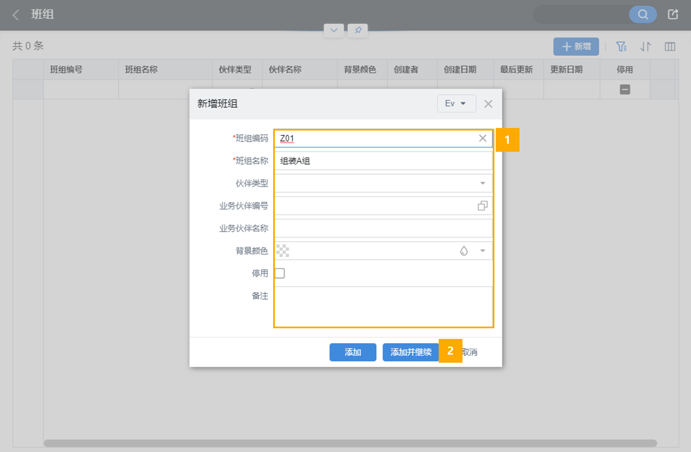Click the 班组编号 filter cell
Image resolution: width=691 pixels, height=452 pixels.
click(x=81, y=89)
